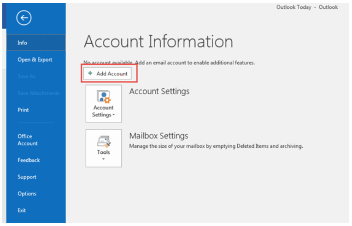352x226 pixels.
Task: Click the Account Settings person-gear icon
Action: pyautogui.click(x=103, y=96)
